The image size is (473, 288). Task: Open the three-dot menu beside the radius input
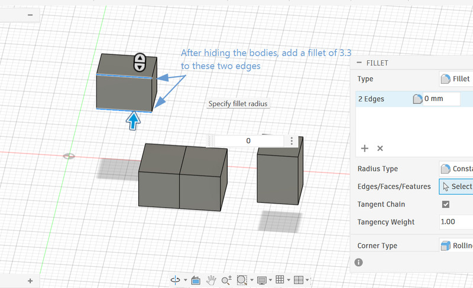[x=291, y=140]
